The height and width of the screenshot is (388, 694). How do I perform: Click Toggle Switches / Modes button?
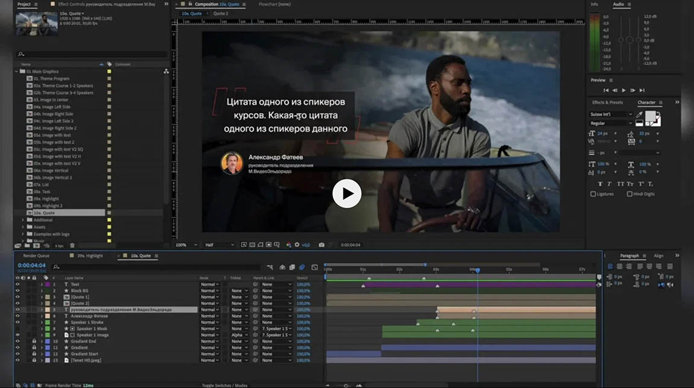(x=224, y=384)
